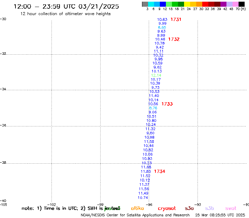Select the wave height value 9.63
Screen dimensions: 249x218
[162, 31]
